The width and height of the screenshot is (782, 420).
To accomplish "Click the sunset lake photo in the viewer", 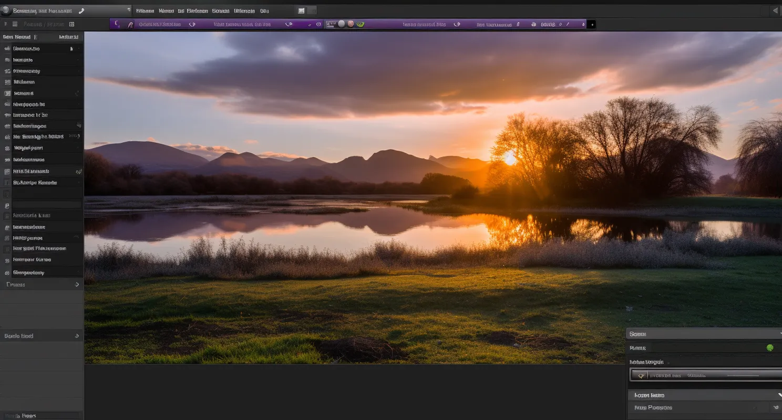I will 433,197.
